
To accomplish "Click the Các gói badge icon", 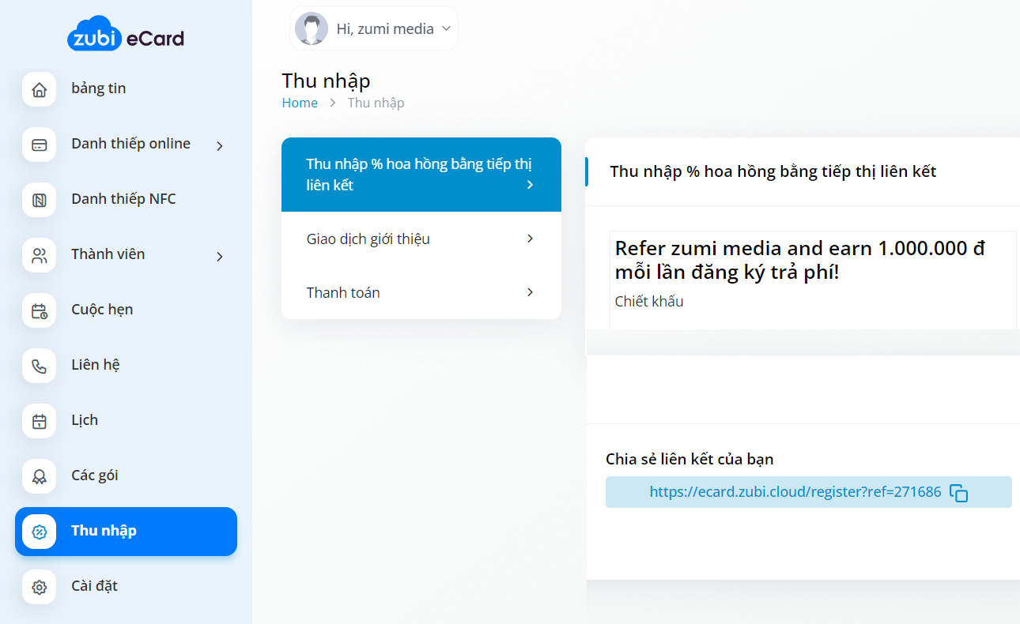I will tap(39, 476).
